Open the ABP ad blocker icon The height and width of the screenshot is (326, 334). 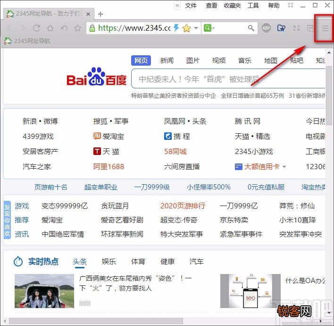click(266, 28)
